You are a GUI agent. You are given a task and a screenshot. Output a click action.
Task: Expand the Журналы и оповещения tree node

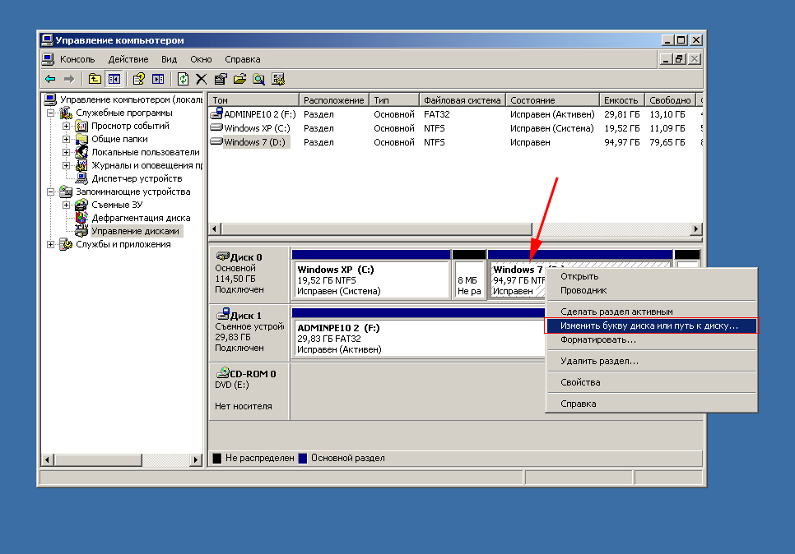(67, 165)
